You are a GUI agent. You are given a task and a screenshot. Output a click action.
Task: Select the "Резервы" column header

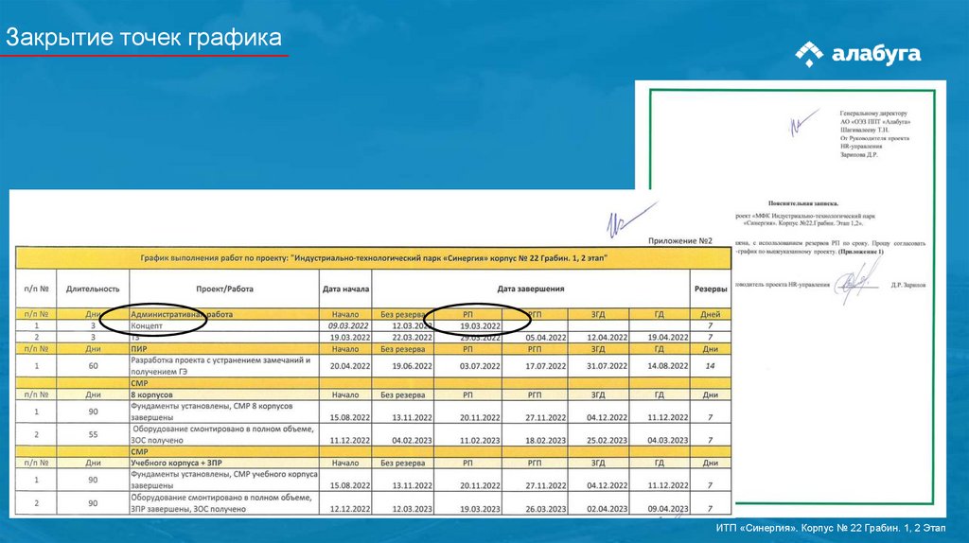710,289
